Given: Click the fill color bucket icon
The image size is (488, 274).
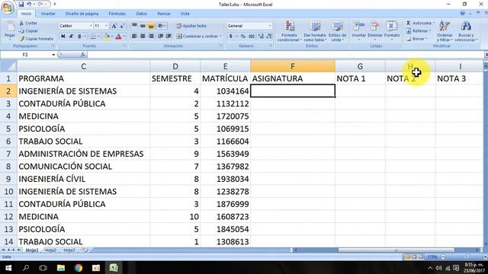Looking at the screenshot, I should [107, 37].
